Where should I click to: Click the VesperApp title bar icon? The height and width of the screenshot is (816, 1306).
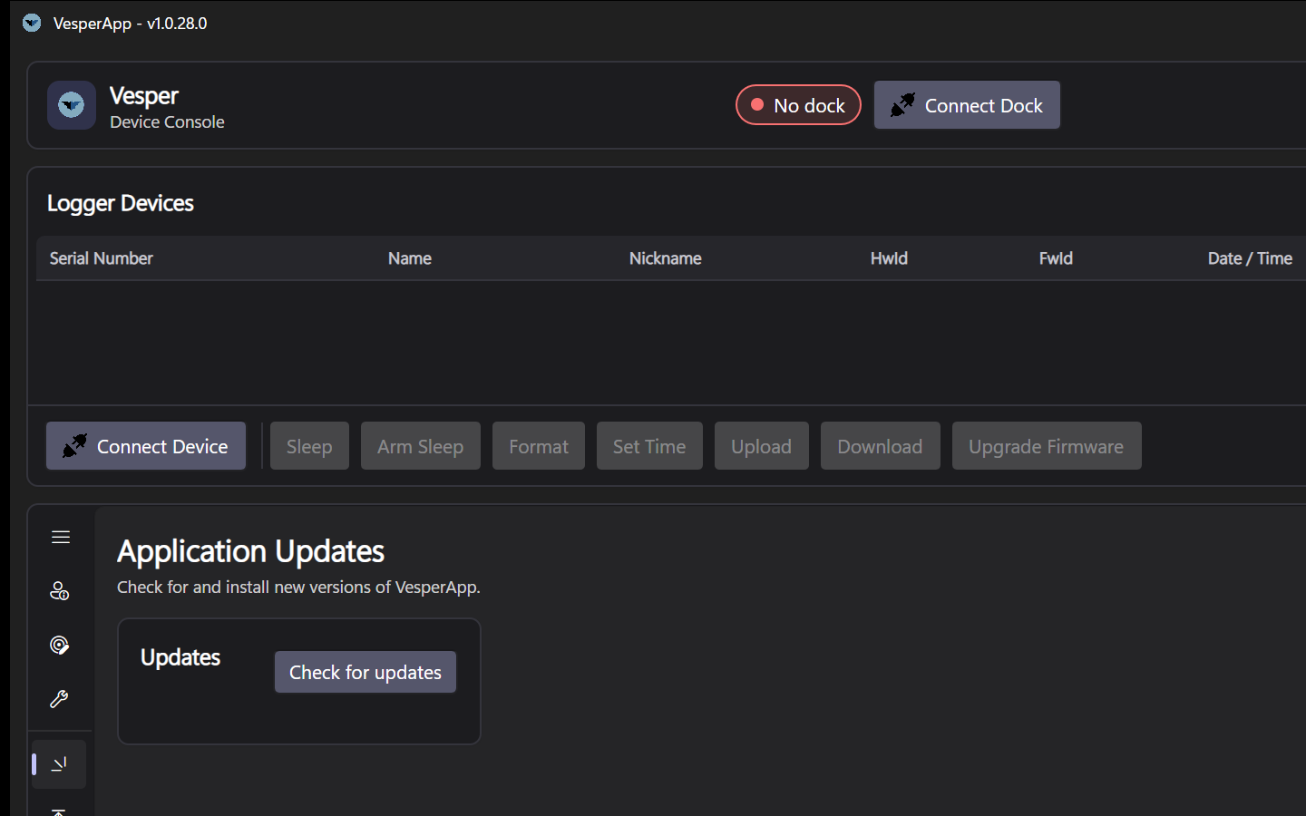(x=32, y=23)
